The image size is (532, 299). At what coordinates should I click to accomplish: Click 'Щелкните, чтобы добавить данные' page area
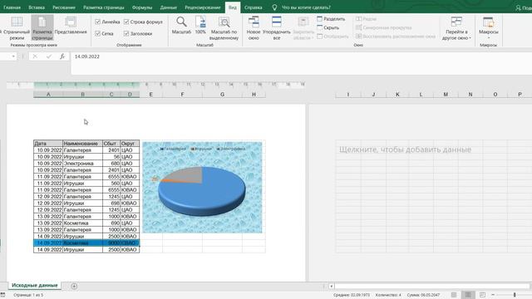coord(405,149)
